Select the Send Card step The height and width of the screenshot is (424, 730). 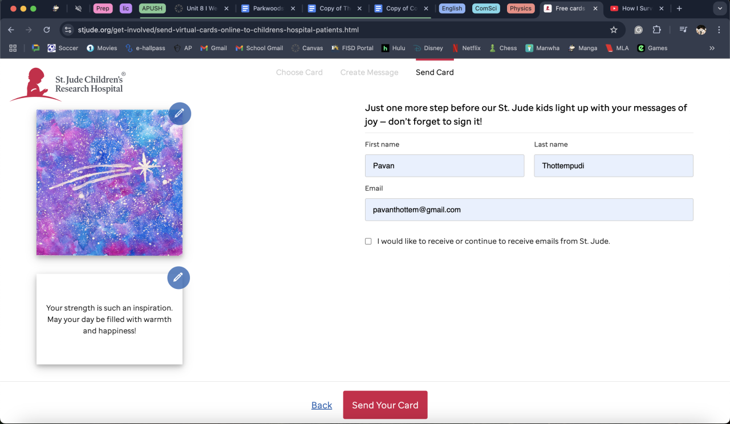pos(435,72)
